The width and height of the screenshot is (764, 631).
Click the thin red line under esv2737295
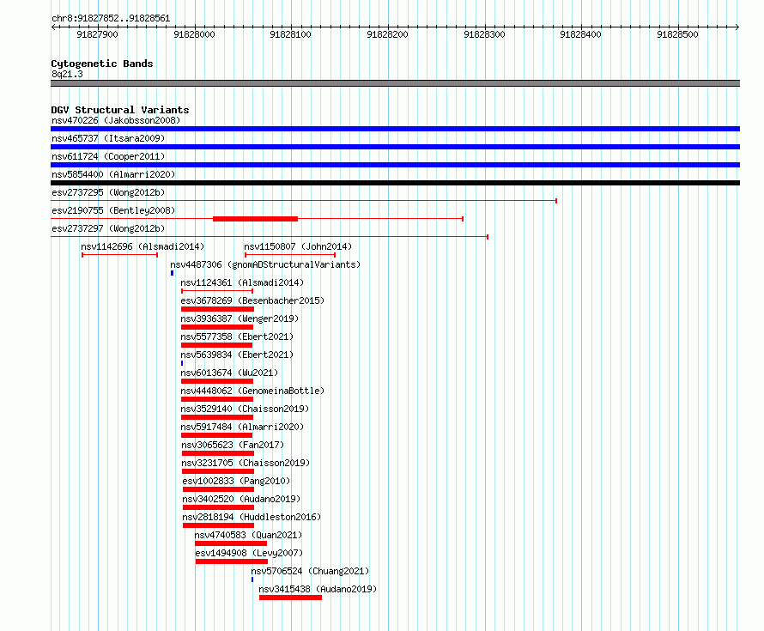pyautogui.click(x=304, y=201)
